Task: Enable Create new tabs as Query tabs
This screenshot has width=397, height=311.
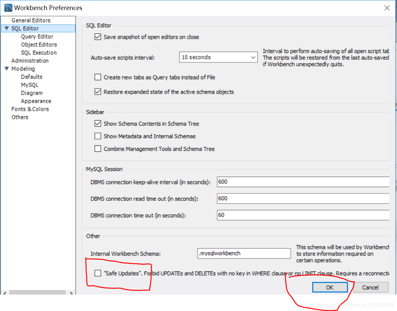Action: (98, 77)
